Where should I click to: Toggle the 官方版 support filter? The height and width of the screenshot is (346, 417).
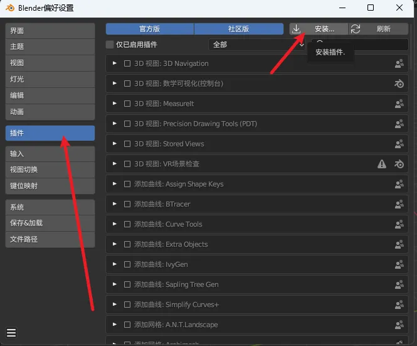click(x=150, y=29)
